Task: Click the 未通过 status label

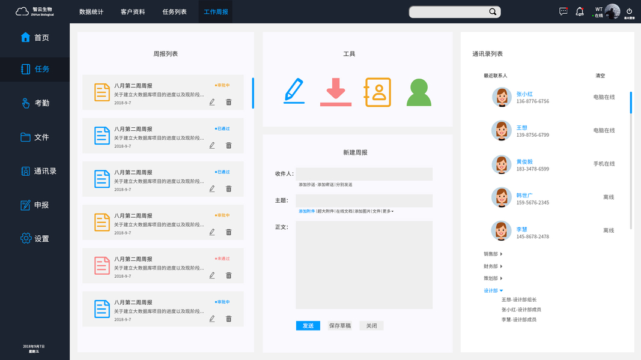Action: (x=222, y=259)
